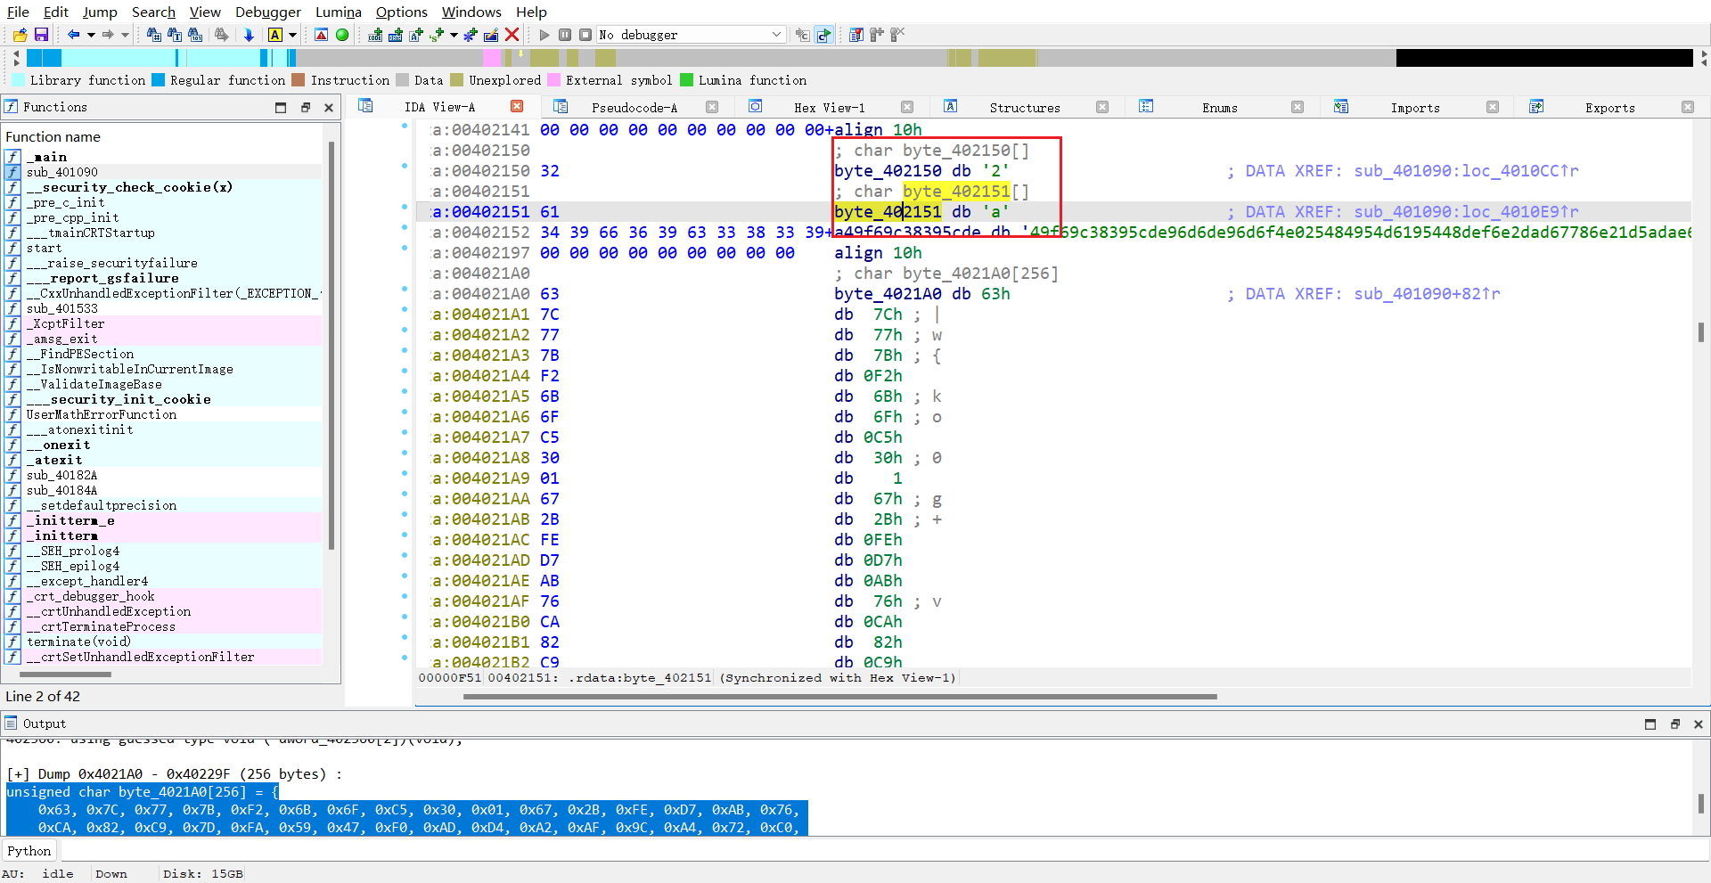
Task: Click the IDA View horizontal scrollbar
Action: tap(839, 697)
